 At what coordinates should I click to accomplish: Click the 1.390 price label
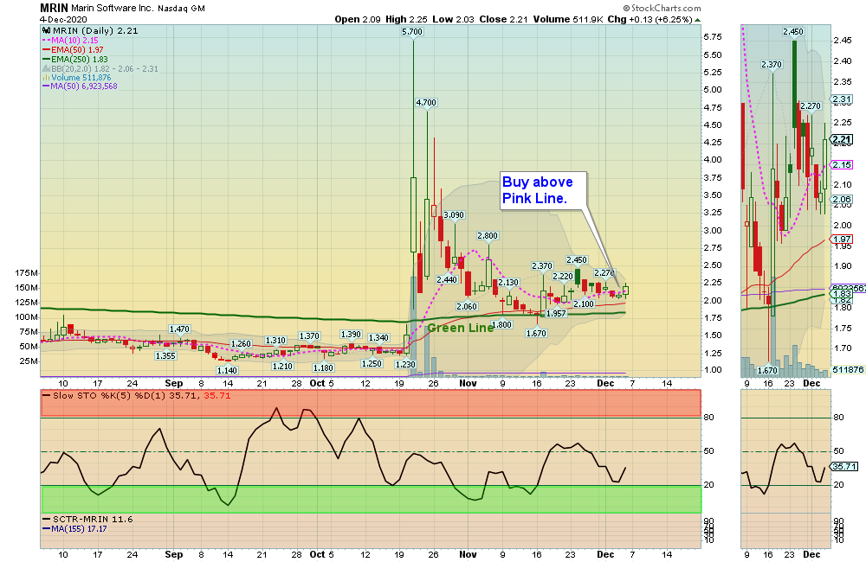(351, 335)
